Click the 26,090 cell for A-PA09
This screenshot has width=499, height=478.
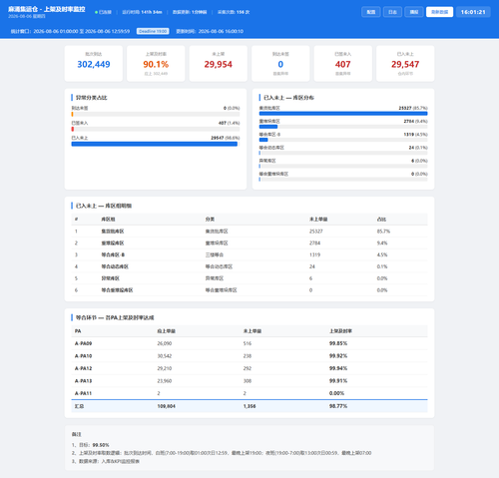(x=165, y=343)
